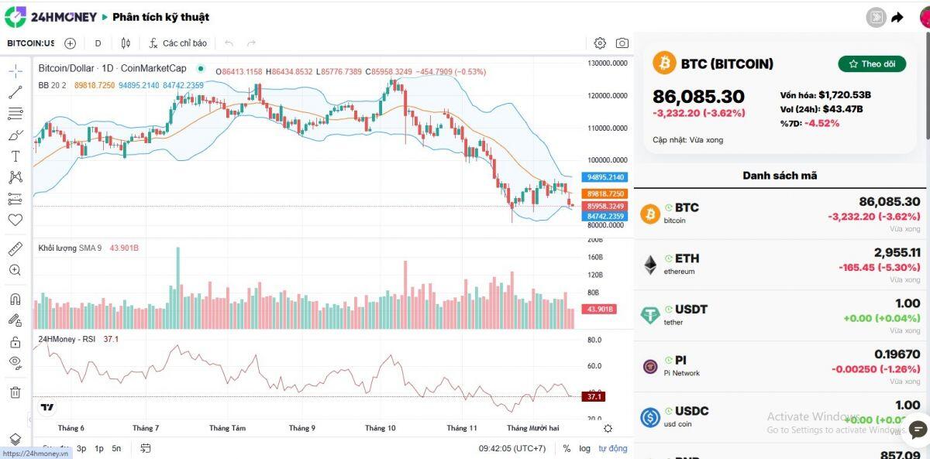This screenshot has width=930, height=459.
Task: Select the crosshair cursor tool
Action: point(15,72)
